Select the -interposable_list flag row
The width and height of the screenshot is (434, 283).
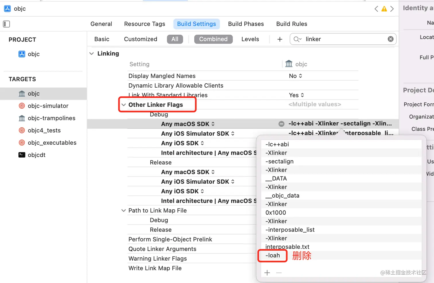(x=342, y=230)
